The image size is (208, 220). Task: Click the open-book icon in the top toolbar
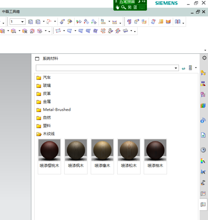click(x=177, y=22)
